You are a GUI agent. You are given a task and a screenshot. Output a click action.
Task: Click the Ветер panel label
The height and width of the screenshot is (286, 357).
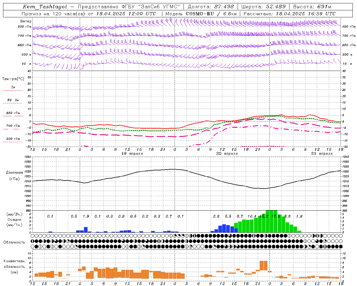[26, 21]
